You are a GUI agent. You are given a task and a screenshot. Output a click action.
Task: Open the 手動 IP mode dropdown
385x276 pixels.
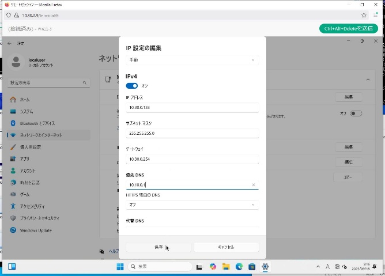click(192, 60)
